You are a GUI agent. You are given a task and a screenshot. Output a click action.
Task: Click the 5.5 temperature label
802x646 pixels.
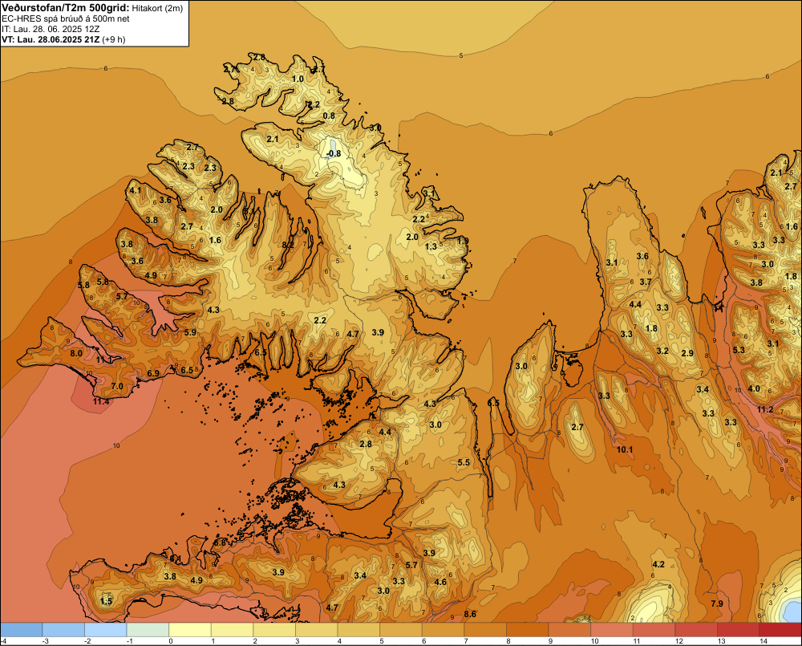tap(464, 463)
